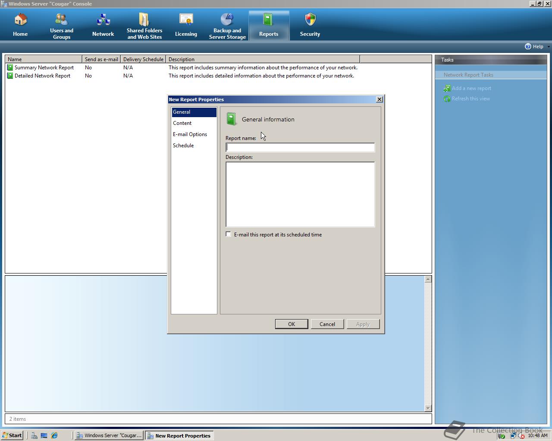
Task: Click the green shield tray icon
Action: (x=502, y=435)
